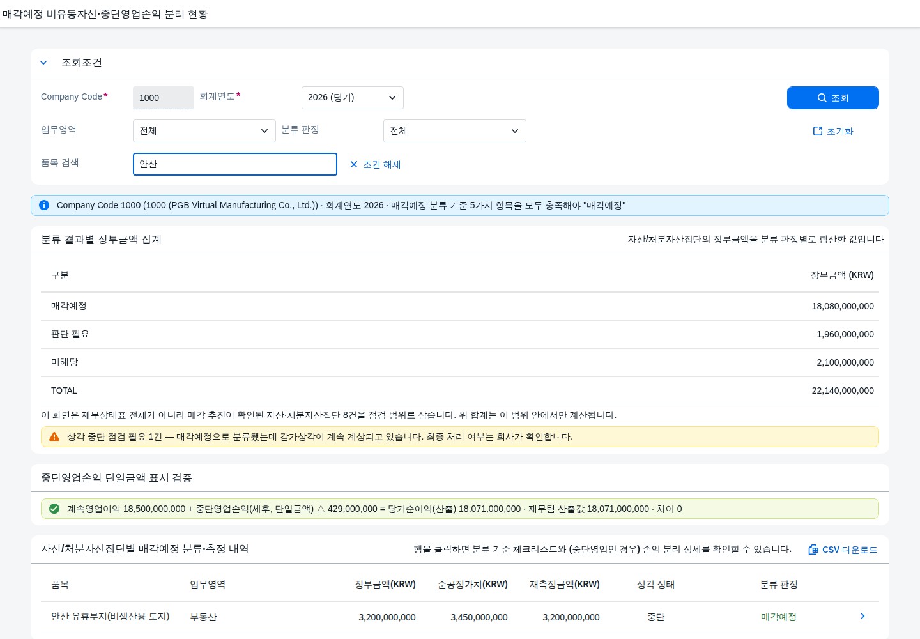Click the 분류 결과별 장부금액 집계 heading
The image size is (920, 639).
[101, 240]
